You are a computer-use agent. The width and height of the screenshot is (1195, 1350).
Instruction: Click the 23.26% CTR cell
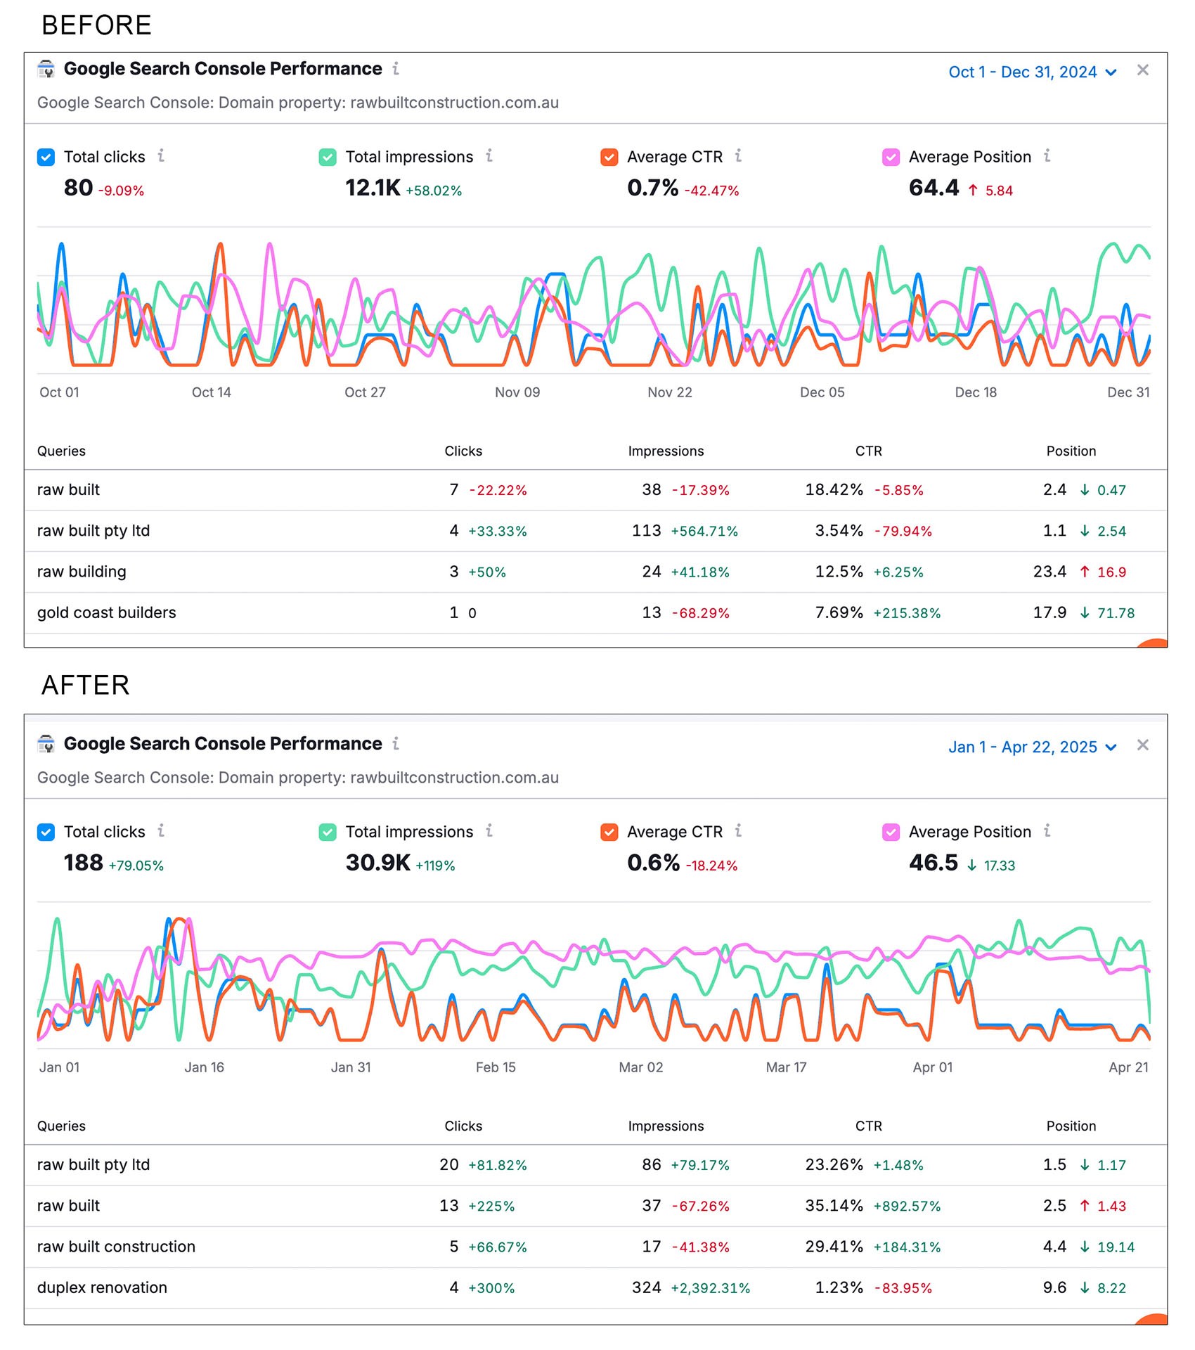pos(834,1164)
